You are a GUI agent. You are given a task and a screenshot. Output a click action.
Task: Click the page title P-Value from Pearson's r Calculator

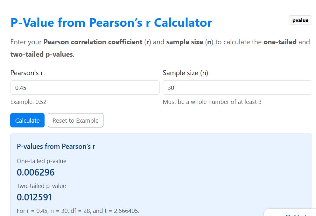tap(111, 22)
